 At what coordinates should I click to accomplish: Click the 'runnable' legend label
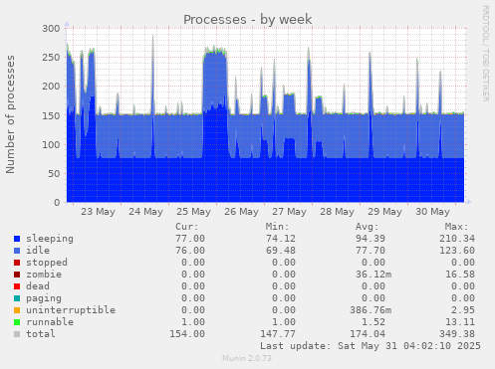click(x=50, y=322)
